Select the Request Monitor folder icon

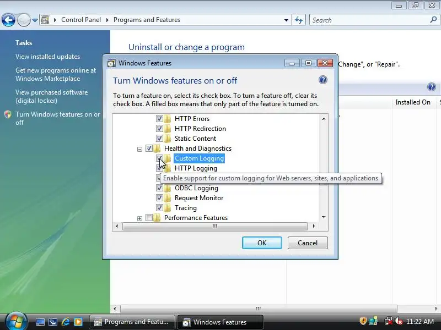[168, 198]
